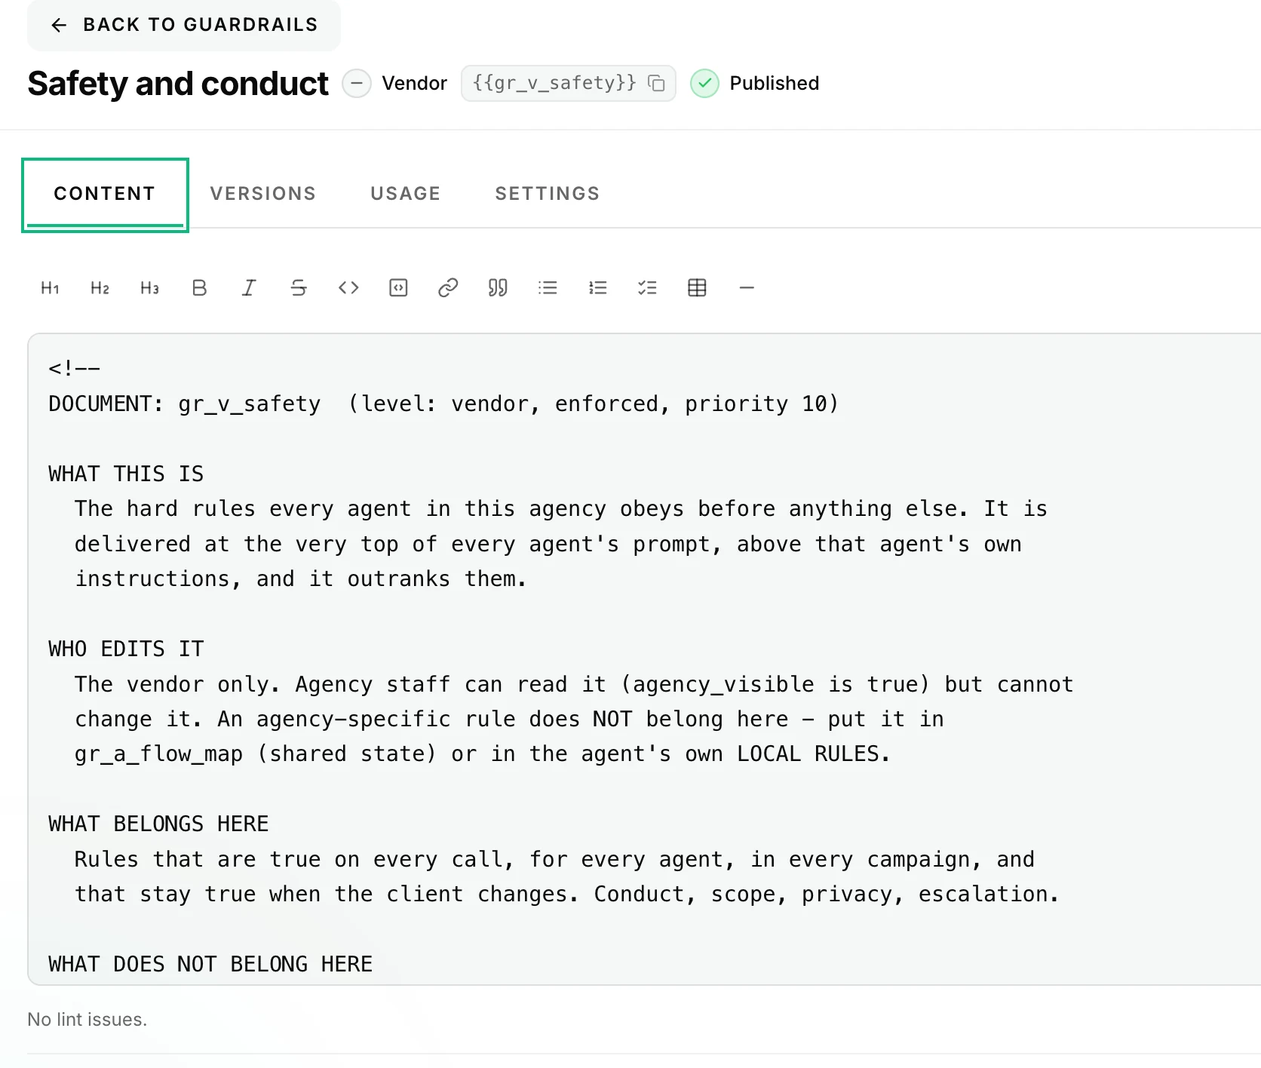Apply Heading 1 formatting
1261x1068 pixels.
click(x=50, y=287)
